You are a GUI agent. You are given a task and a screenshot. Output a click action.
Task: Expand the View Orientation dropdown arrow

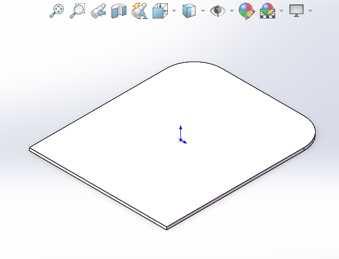(x=174, y=10)
